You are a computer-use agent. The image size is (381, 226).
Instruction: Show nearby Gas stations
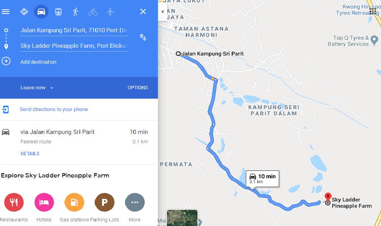click(74, 202)
